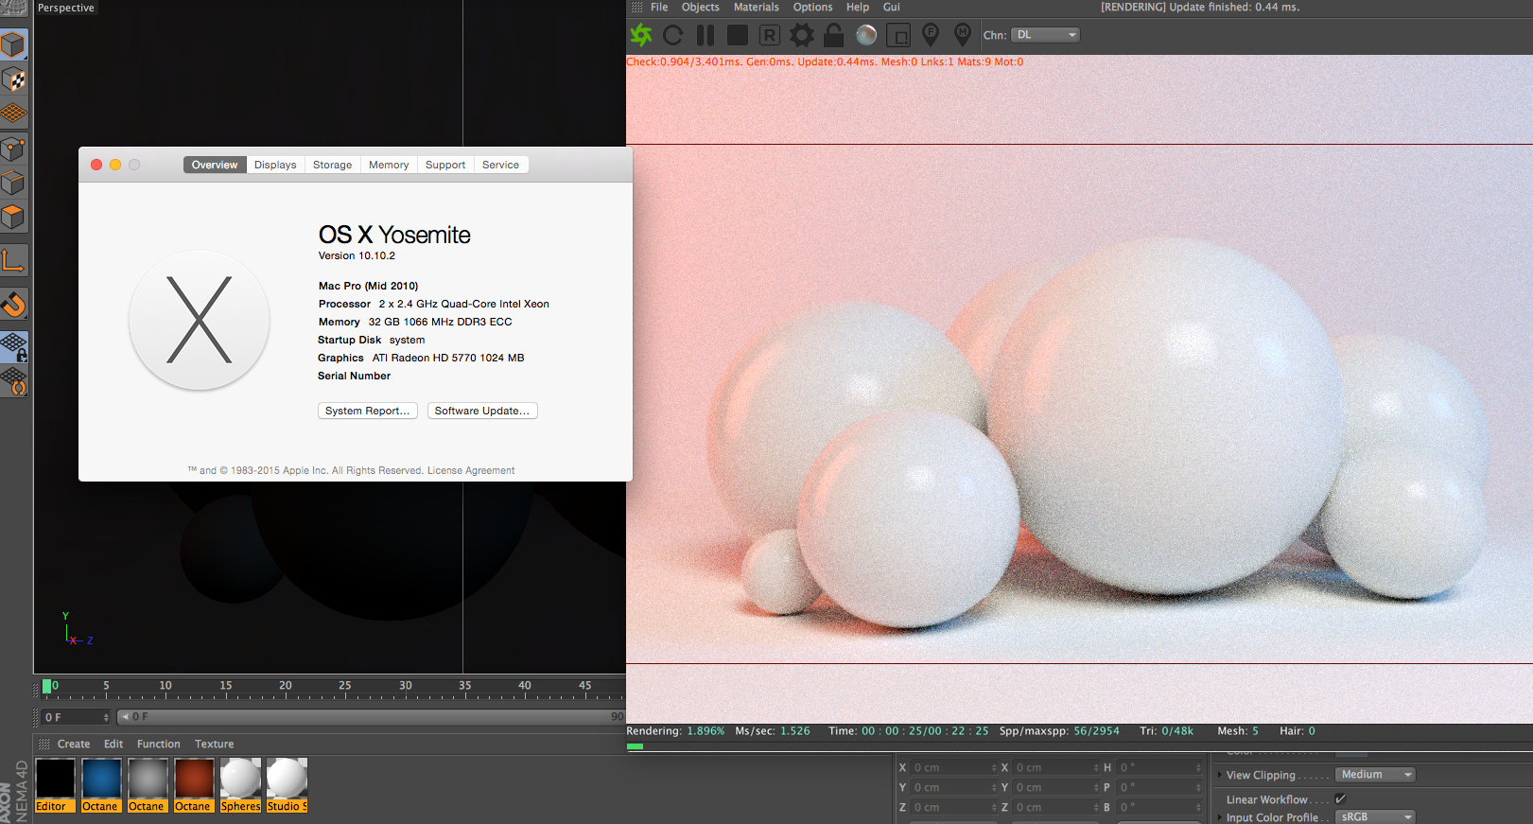Click the Software Update button
This screenshot has height=824, width=1533.
(481, 411)
